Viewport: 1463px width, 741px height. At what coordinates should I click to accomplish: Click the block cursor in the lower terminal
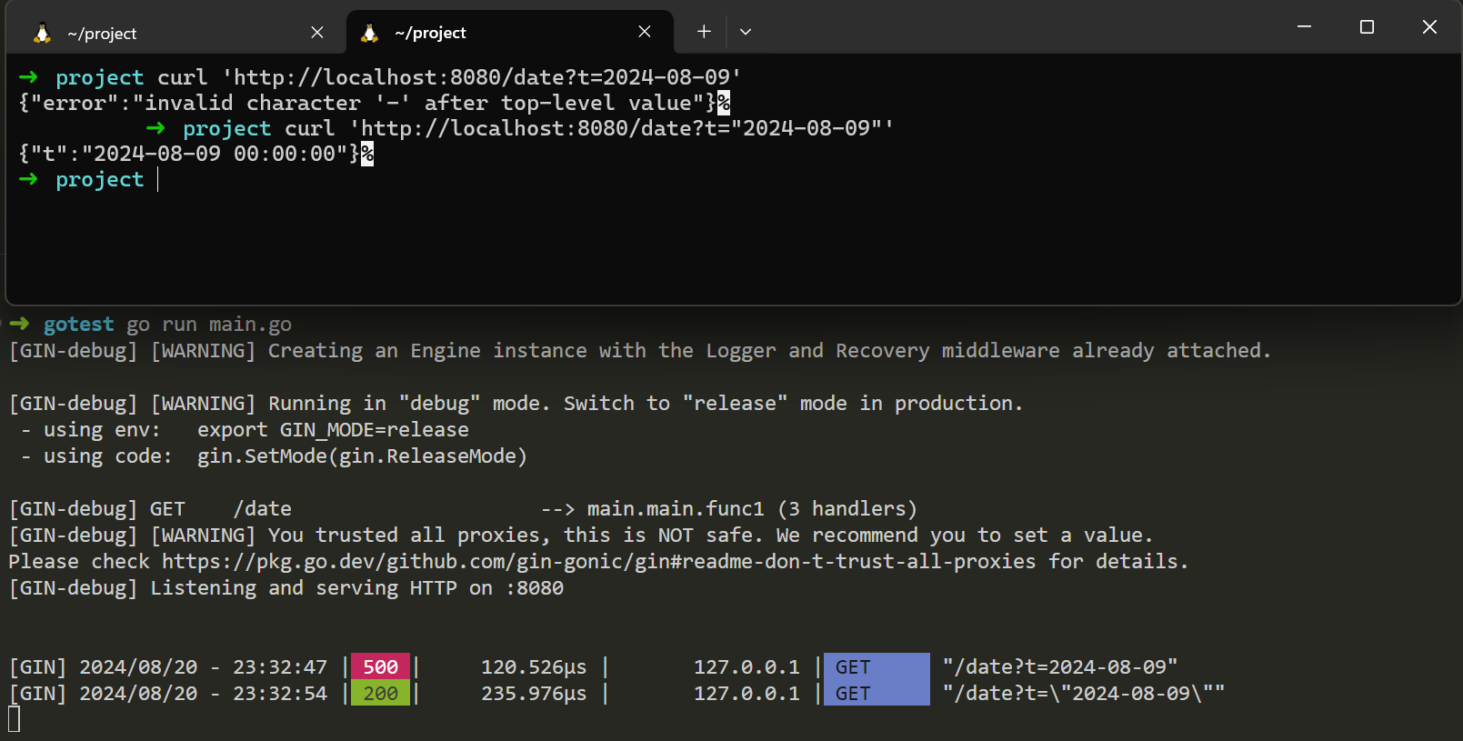click(x=14, y=719)
